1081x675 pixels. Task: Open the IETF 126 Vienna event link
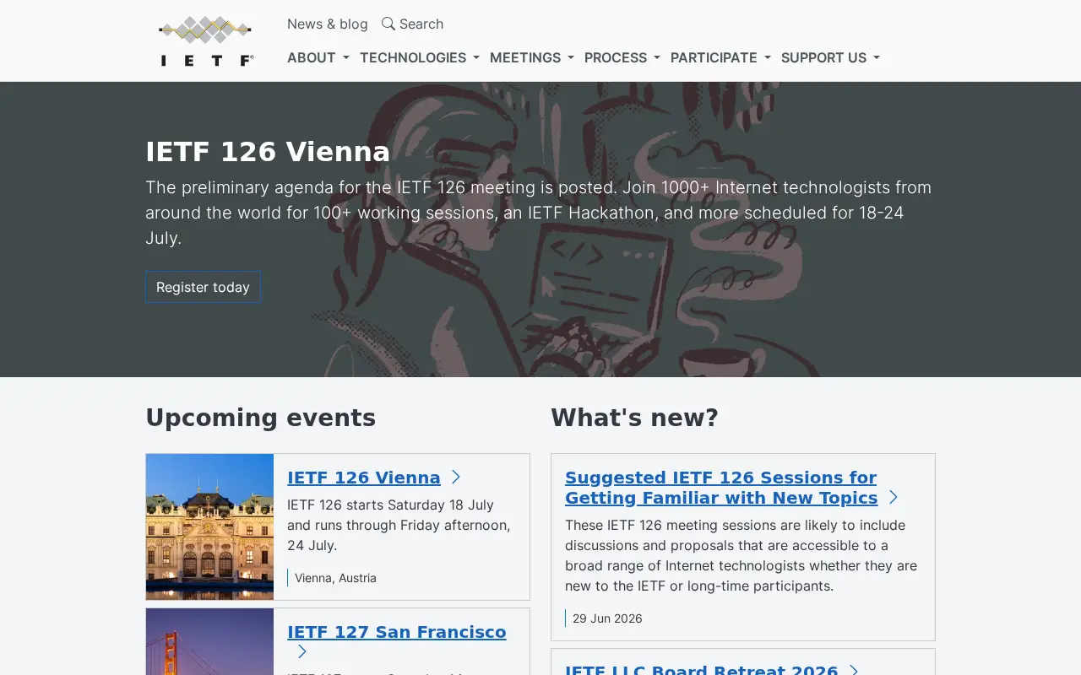click(364, 478)
